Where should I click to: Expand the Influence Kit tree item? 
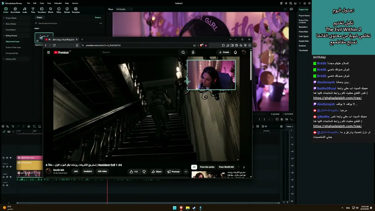pyautogui.click(x=4, y=59)
